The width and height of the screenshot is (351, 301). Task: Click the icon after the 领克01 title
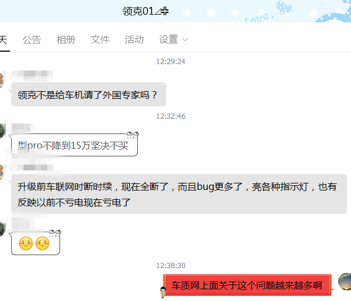tap(161, 11)
